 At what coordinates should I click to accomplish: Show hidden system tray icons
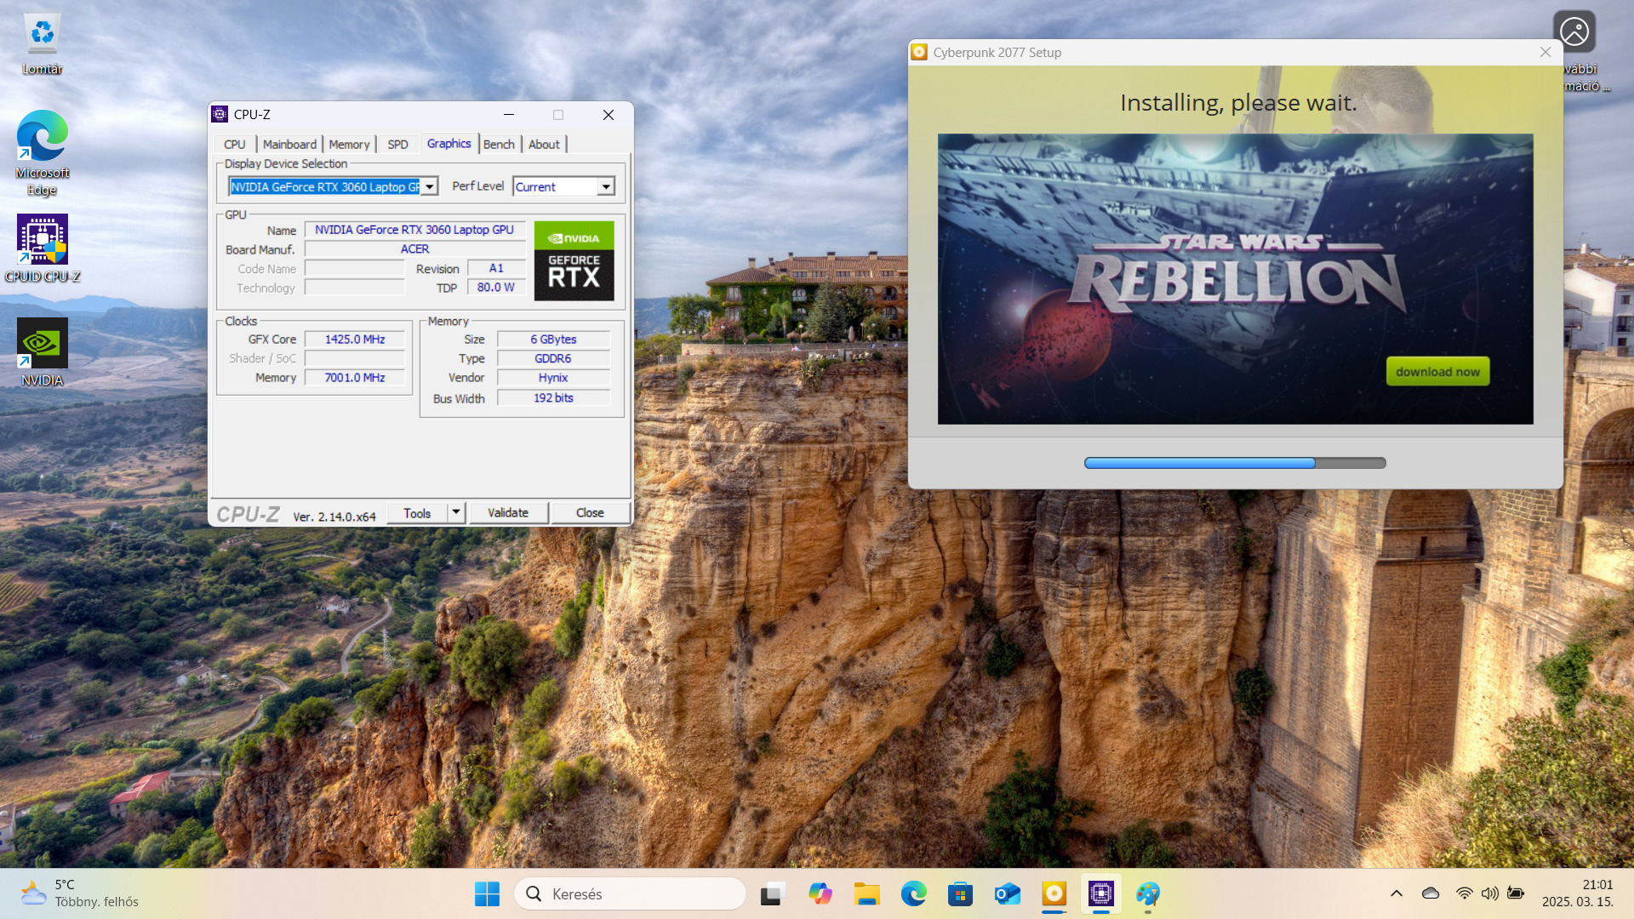(1397, 893)
